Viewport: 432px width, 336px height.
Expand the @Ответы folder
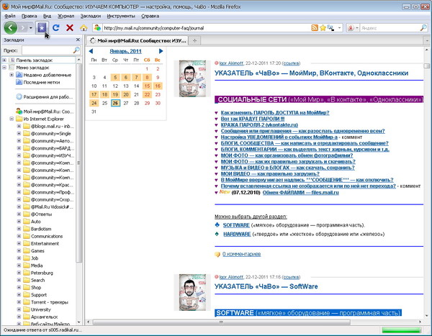point(19,214)
